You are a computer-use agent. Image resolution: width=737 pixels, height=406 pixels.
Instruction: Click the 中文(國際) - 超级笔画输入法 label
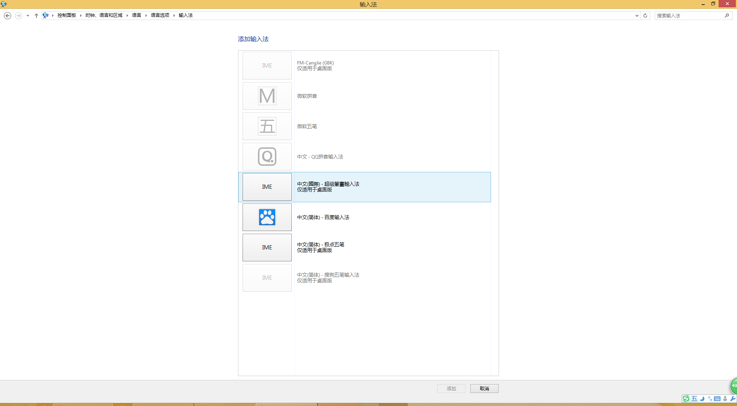tap(328, 184)
